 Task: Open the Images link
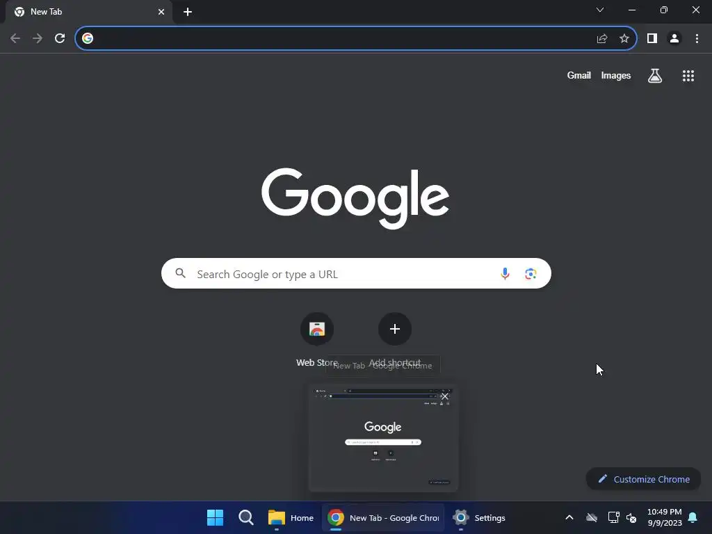point(616,75)
